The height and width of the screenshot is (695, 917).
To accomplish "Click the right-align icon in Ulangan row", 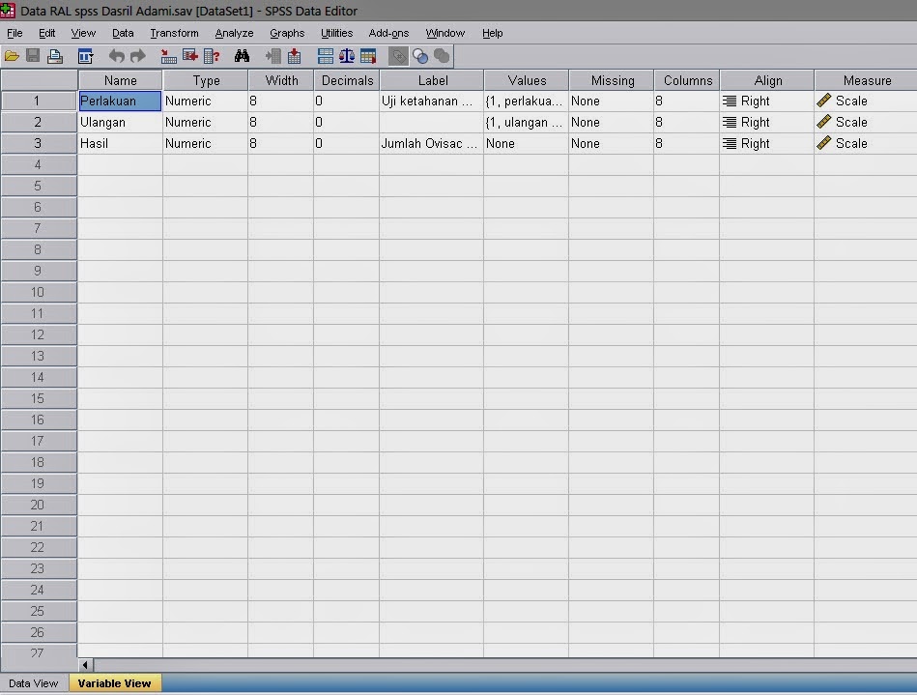I will tap(730, 122).
